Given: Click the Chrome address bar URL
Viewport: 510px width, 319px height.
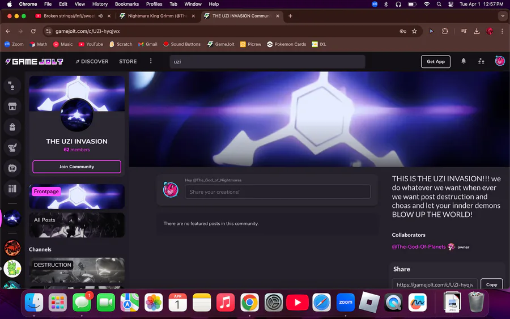Looking at the screenshot, I should [88, 31].
